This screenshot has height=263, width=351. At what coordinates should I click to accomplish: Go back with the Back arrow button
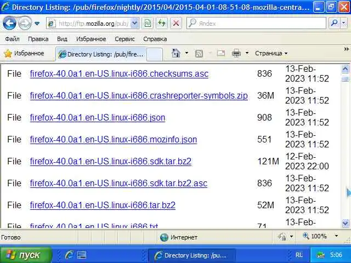pos(9,23)
